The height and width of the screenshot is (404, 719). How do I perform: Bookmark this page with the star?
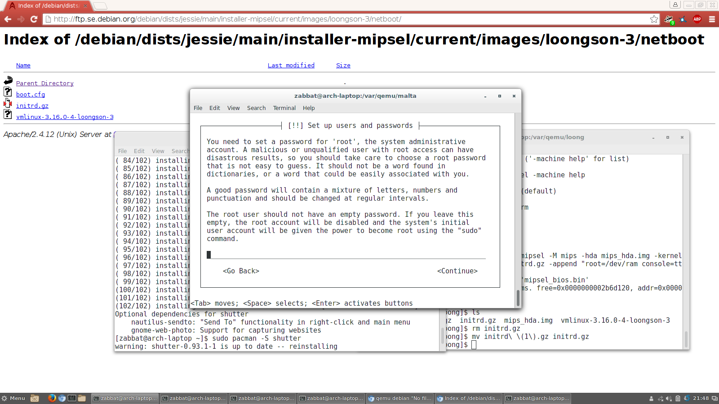click(x=654, y=19)
